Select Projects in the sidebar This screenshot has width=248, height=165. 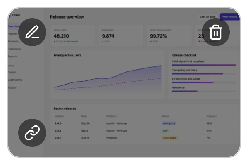coord(13,34)
